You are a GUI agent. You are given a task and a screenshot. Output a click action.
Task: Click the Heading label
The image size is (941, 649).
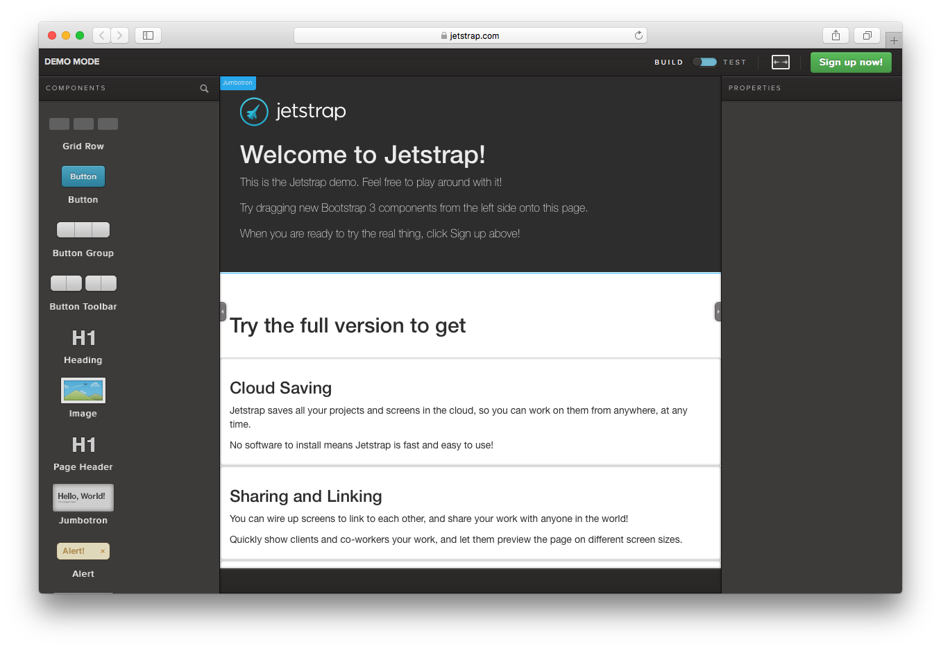(x=83, y=360)
